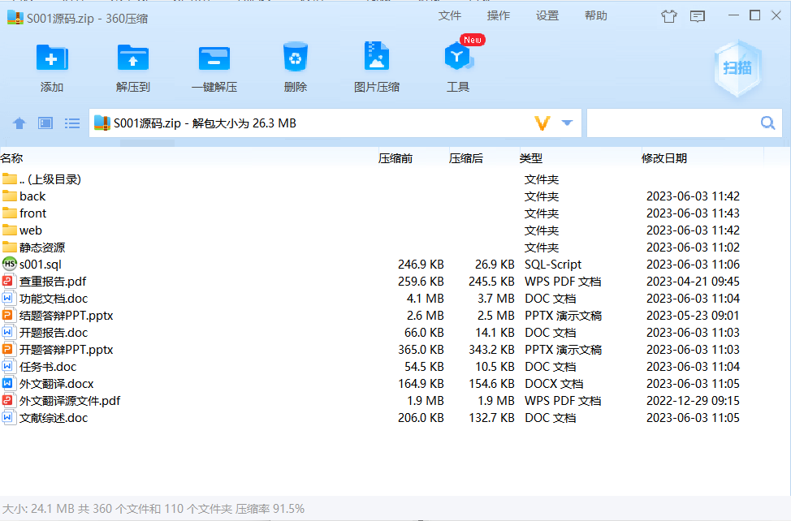This screenshot has width=791, height=521.
Task: Open the feedback message icon in titlebar
Action: pos(697,16)
